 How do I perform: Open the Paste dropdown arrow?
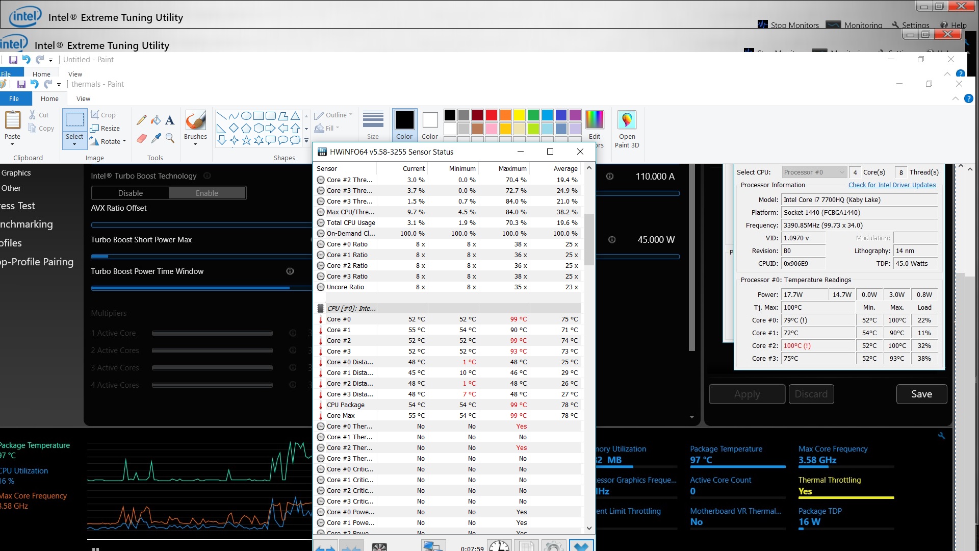[x=12, y=144]
